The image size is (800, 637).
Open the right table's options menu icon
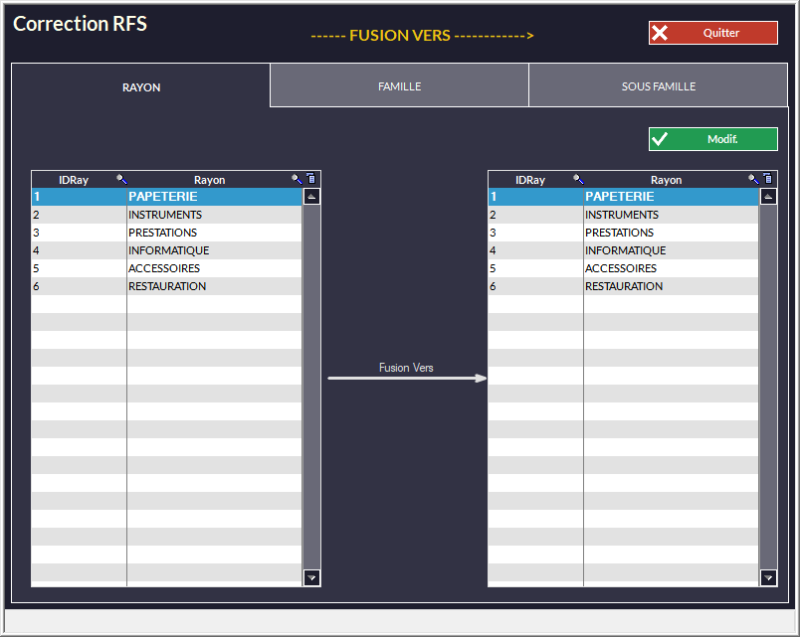[767, 180]
